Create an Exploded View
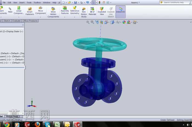Image resolution: width=192 pixels, height=127 pixels. (102, 11)
